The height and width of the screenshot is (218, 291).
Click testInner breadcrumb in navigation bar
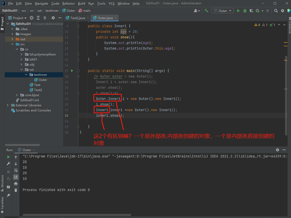[x=52, y=11]
